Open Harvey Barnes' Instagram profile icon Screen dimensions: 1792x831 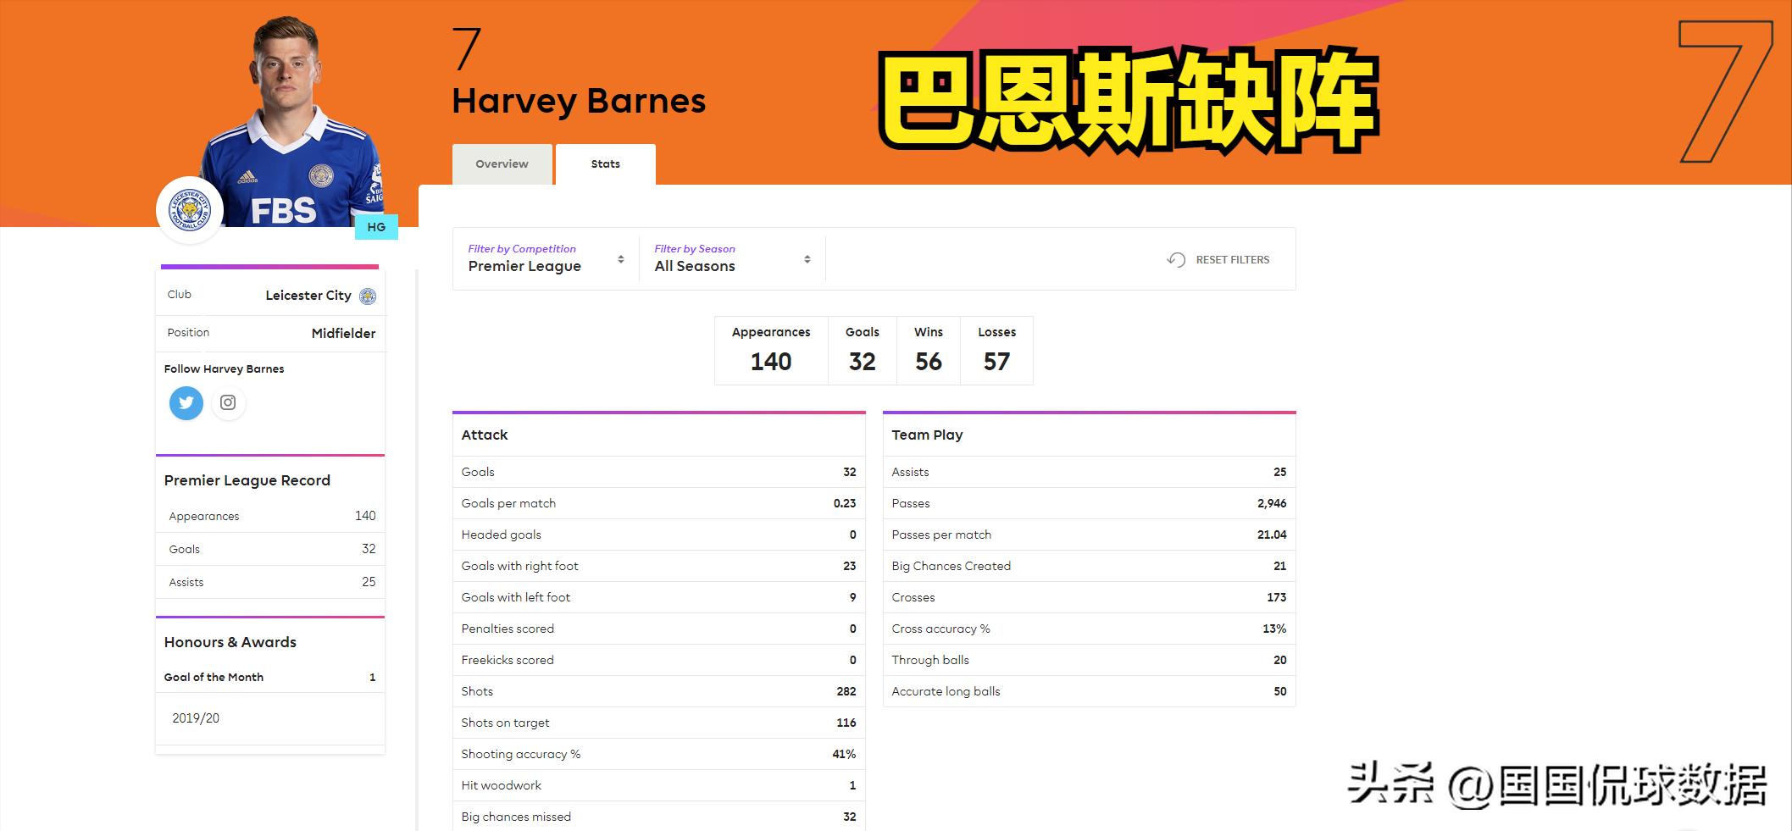pos(228,403)
